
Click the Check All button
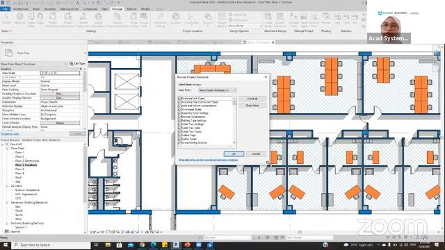(x=252, y=99)
